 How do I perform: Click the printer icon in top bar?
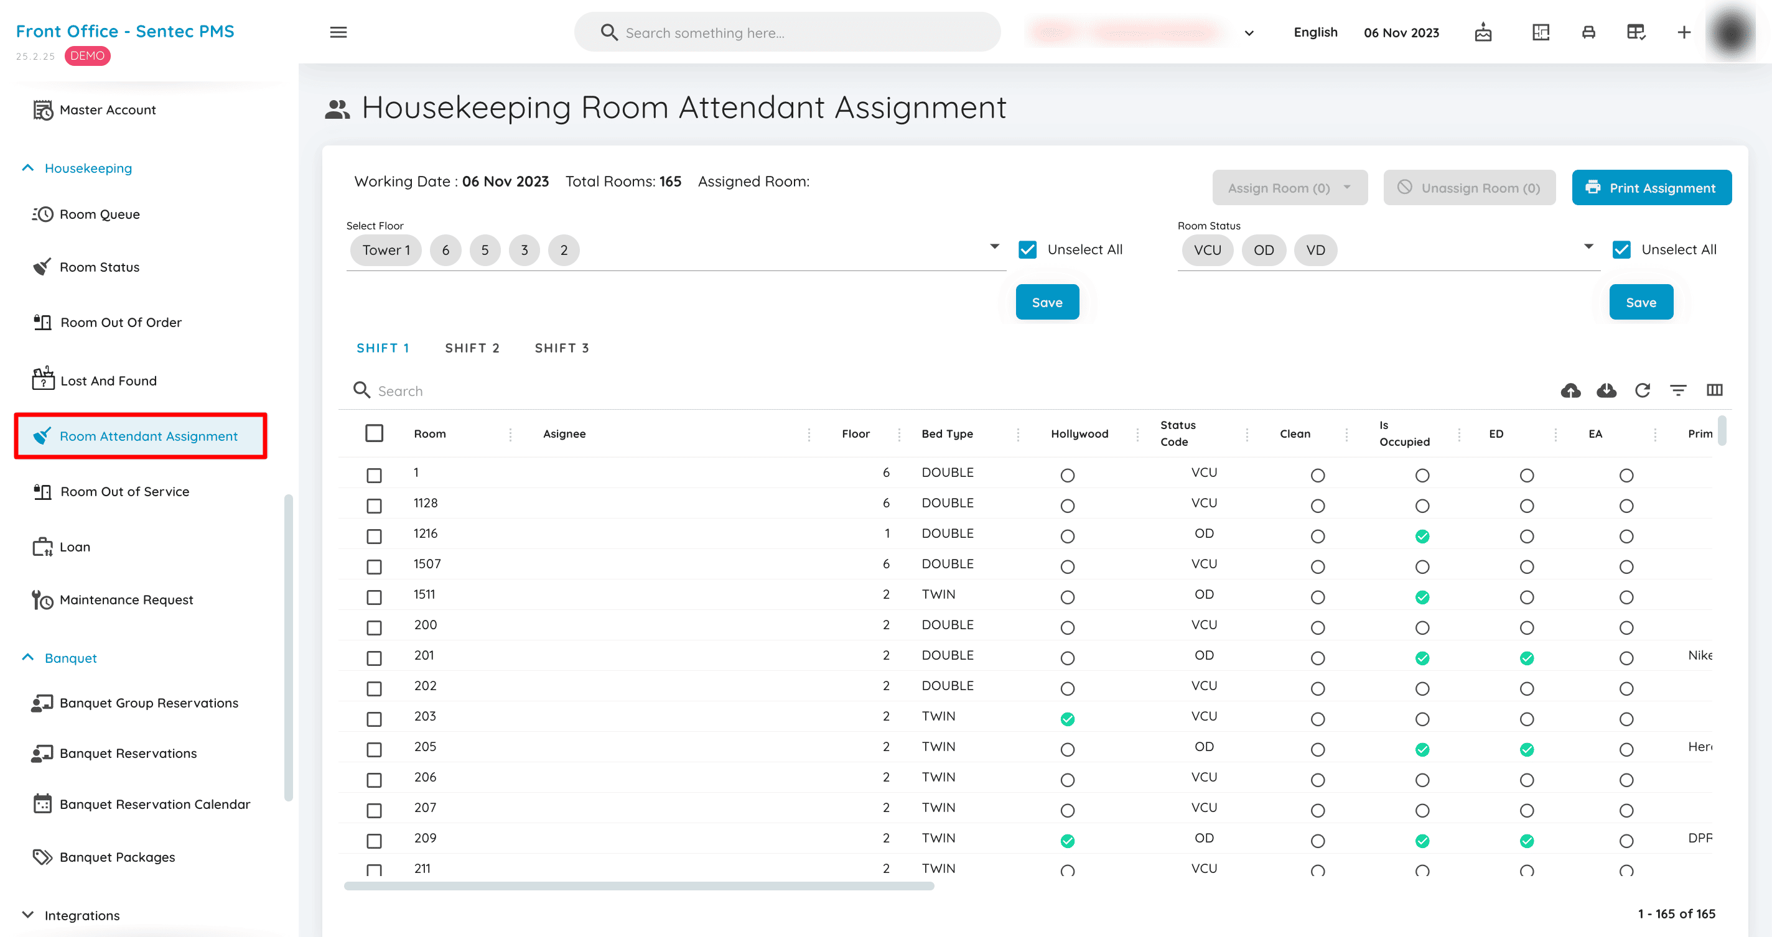[1588, 32]
